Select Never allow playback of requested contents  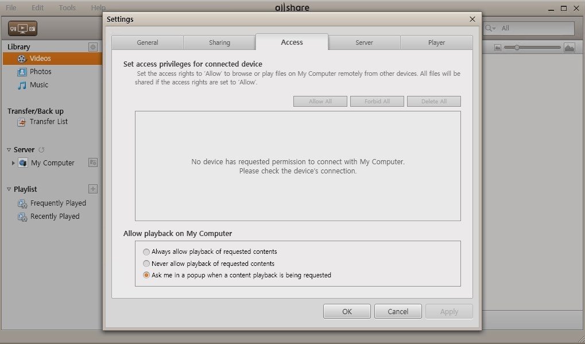pos(146,264)
